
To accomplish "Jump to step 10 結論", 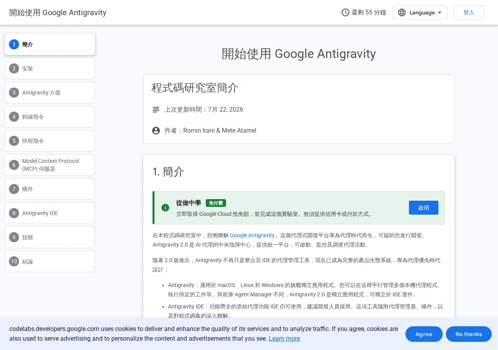I will [x=50, y=261].
